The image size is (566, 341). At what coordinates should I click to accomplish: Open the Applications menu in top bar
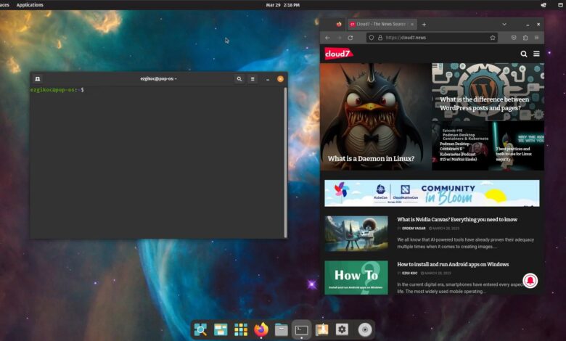click(x=30, y=5)
